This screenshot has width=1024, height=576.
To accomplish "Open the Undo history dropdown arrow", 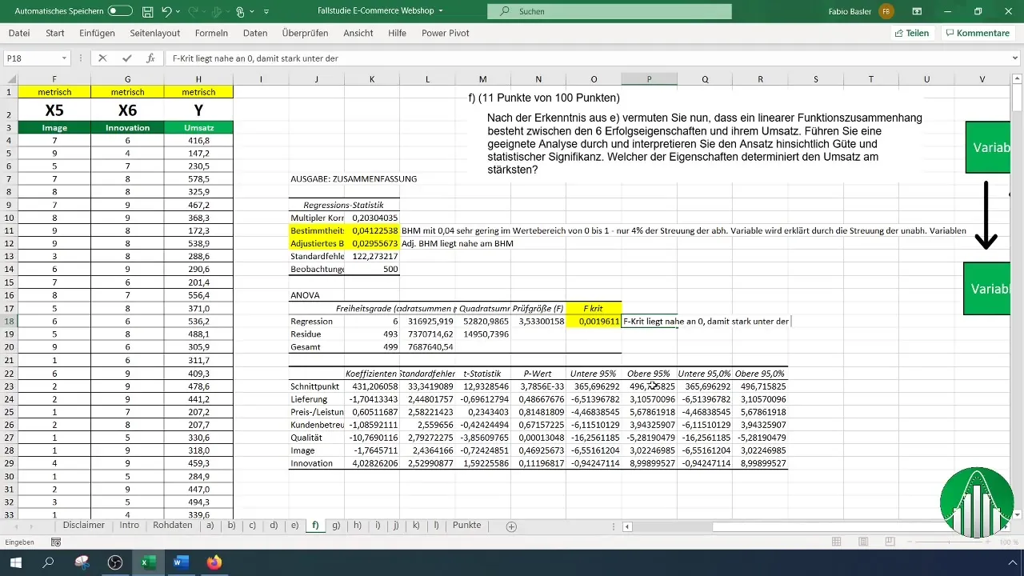I will [x=178, y=12].
